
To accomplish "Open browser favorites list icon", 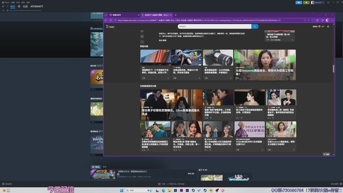I will (322, 20).
